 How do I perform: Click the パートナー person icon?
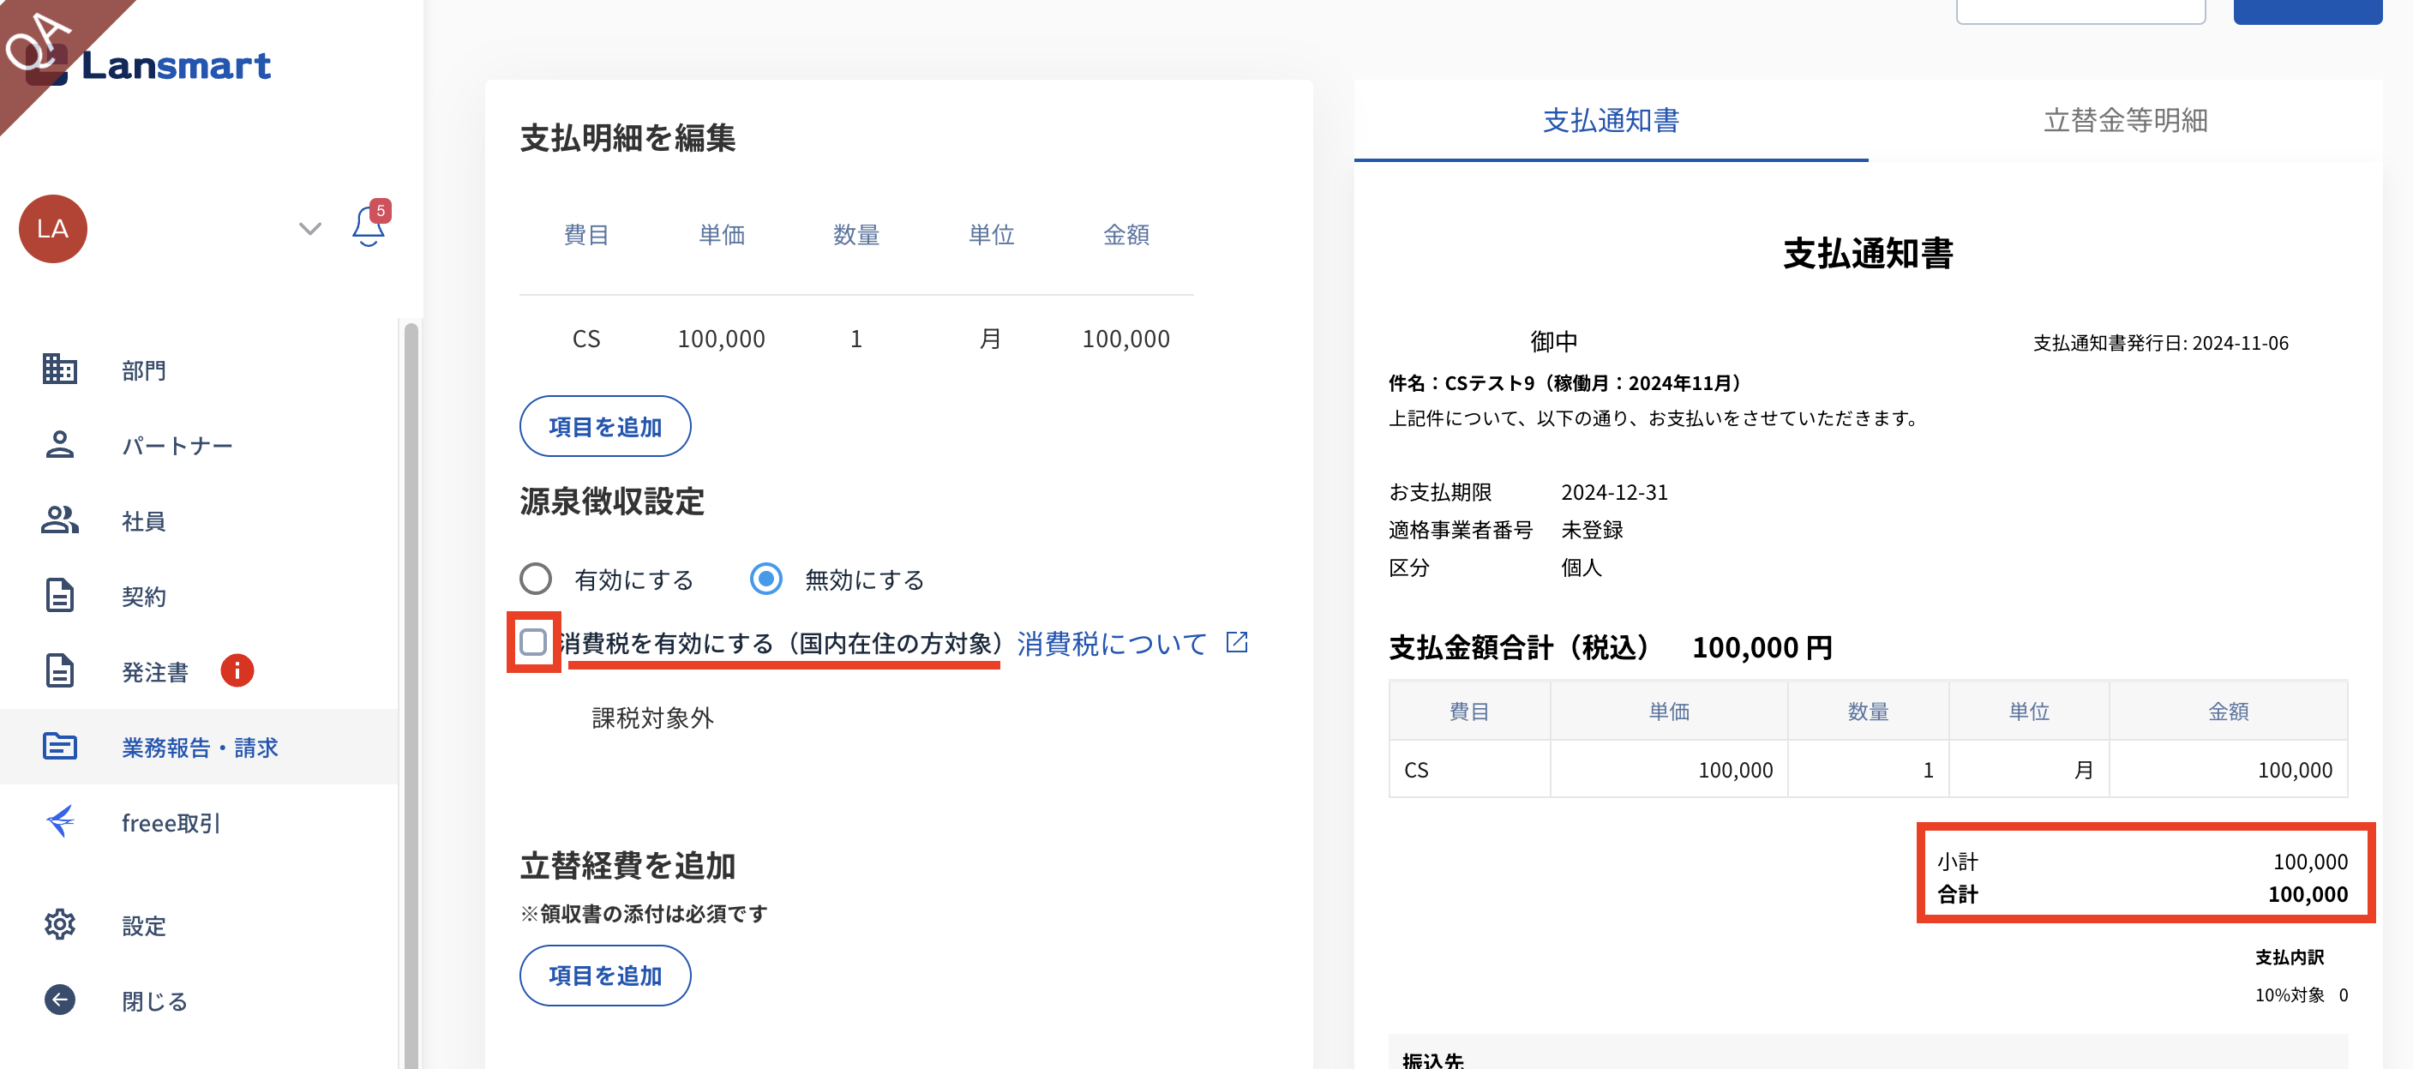pos(59,444)
